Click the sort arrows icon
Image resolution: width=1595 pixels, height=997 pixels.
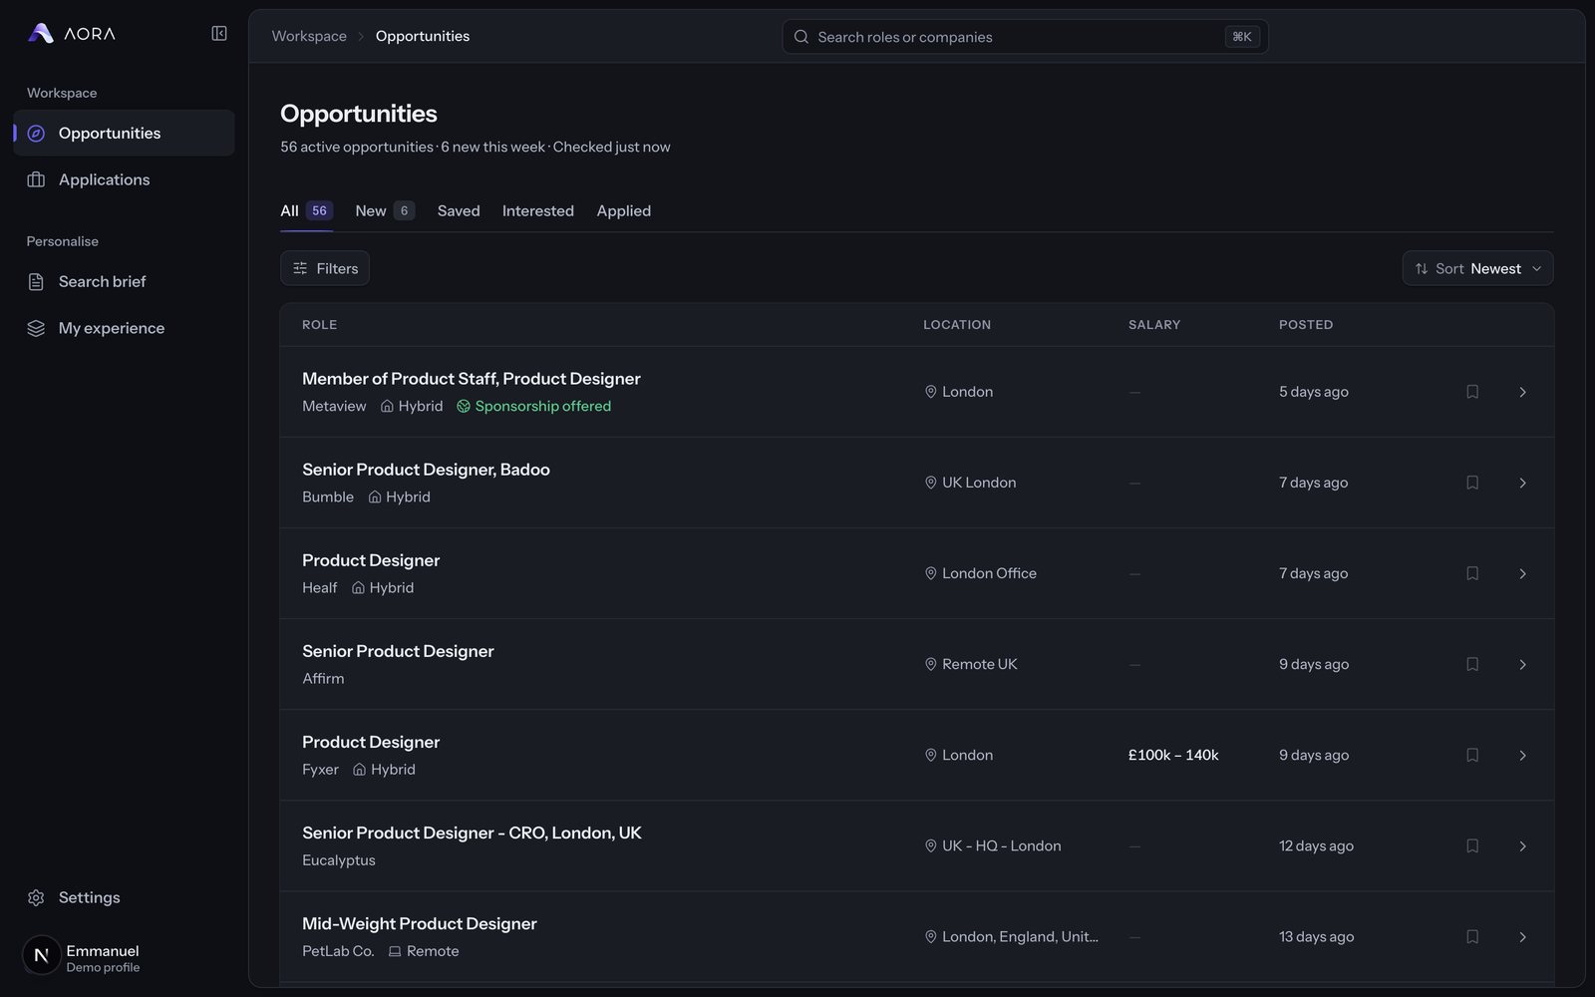pyautogui.click(x=1422, y=268)
